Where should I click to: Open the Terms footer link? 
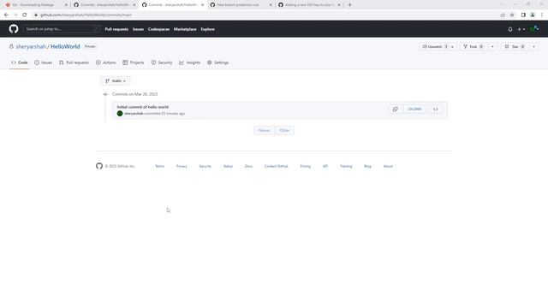tap(160, 166)
